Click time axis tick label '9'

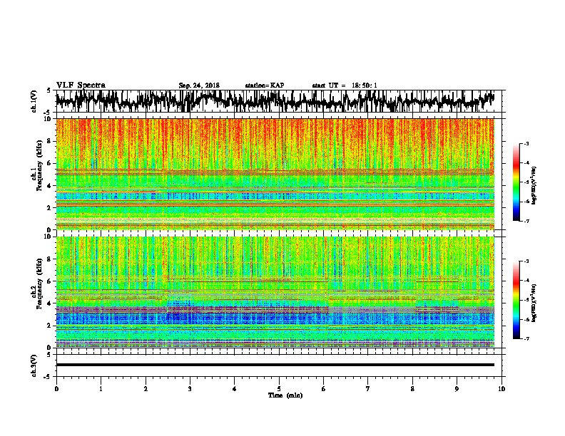click(x=457, y=389)
